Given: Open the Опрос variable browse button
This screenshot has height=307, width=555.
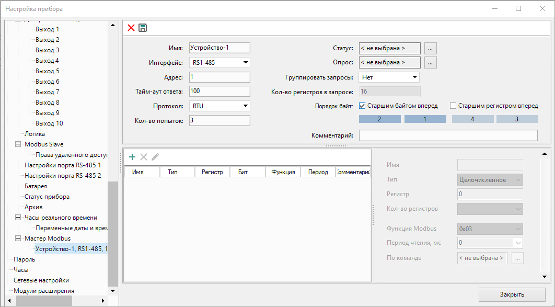Looking at the screenshot, I should 430,63.
